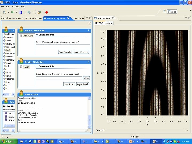Click the eraser icon in Device Proxy Viewer
Image resolution: width=192 pixels, height=144 pixels.
tap(90, 23)
